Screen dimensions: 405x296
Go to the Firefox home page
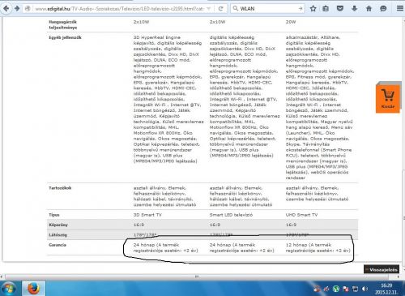369,9
